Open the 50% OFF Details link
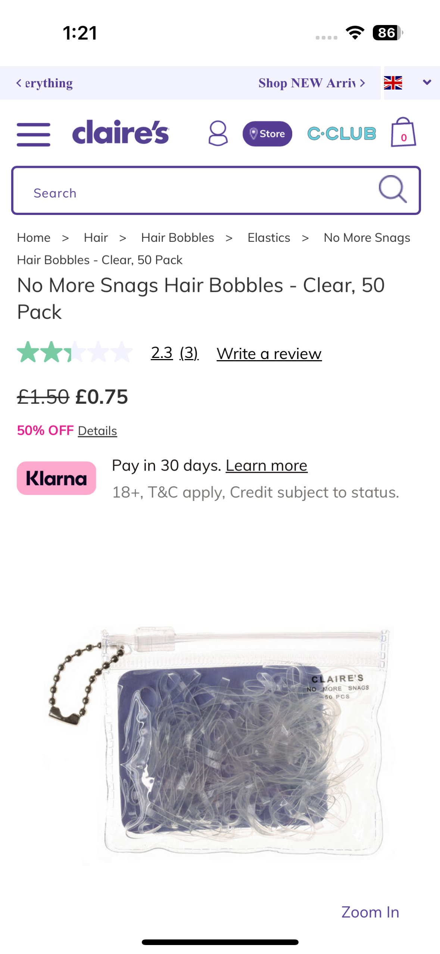 pyautogui.click(x=97, y=430)
